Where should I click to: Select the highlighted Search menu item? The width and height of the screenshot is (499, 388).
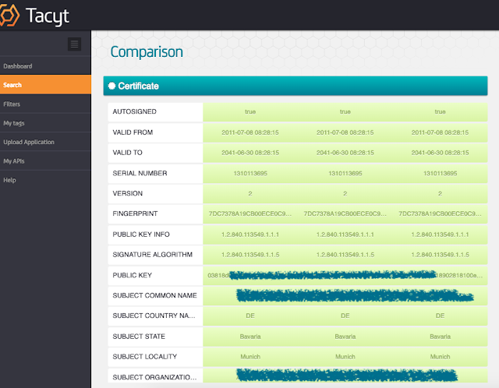pos(12,85)
